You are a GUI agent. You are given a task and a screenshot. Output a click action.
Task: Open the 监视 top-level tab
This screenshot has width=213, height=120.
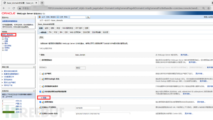click(x=47, y=28)
